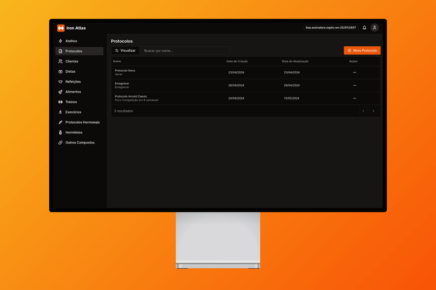Viewport: 436px width, 290px height.
Task: Go to next results page
Action: click(x=373, y=111)
